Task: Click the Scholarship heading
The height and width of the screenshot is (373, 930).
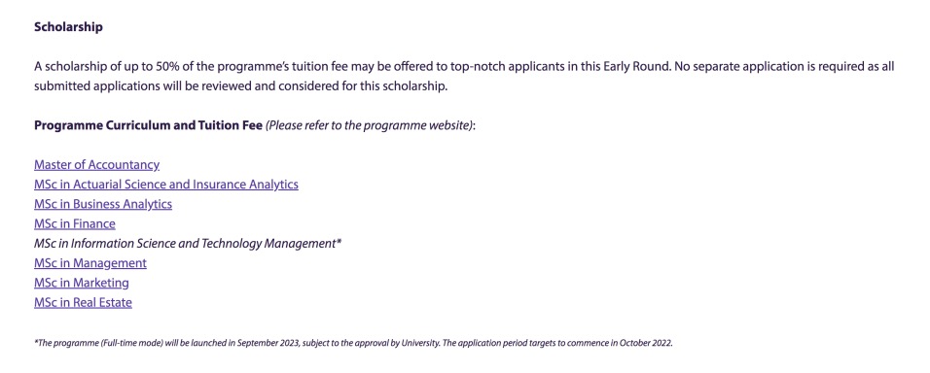Action: tap(68, 27)
